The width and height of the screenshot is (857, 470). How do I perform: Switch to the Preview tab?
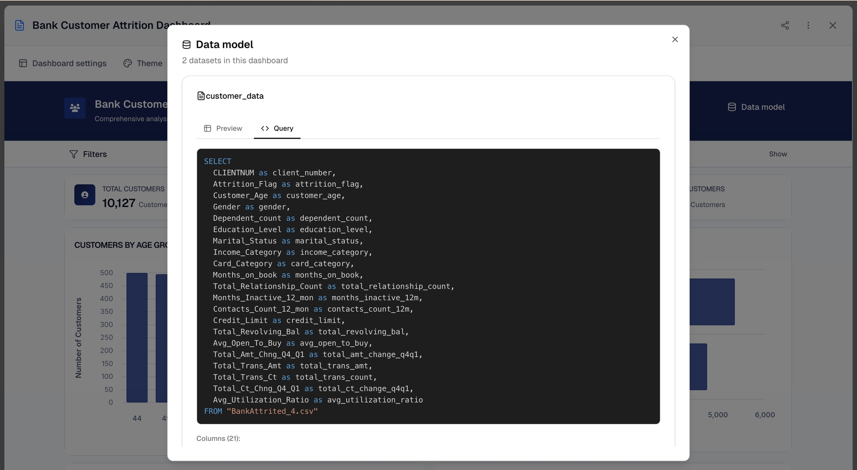coord(223,128)
